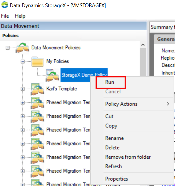175x186 pixels.
Task: Click the tree scrollbar up arrow
Action: (143, 45)
